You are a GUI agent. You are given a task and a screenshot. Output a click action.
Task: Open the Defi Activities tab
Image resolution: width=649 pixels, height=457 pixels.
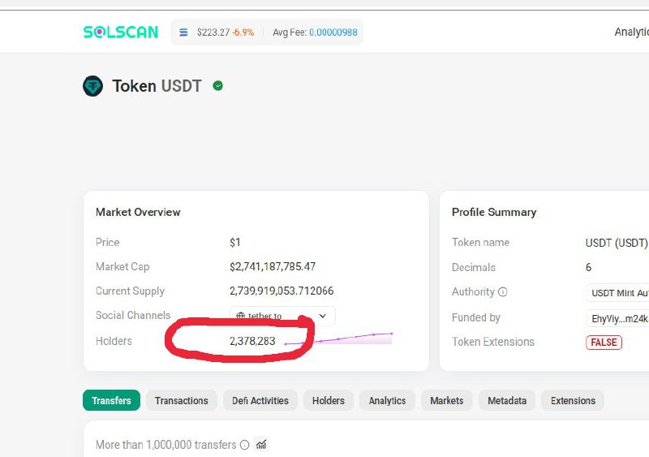[x=260, y=400]
